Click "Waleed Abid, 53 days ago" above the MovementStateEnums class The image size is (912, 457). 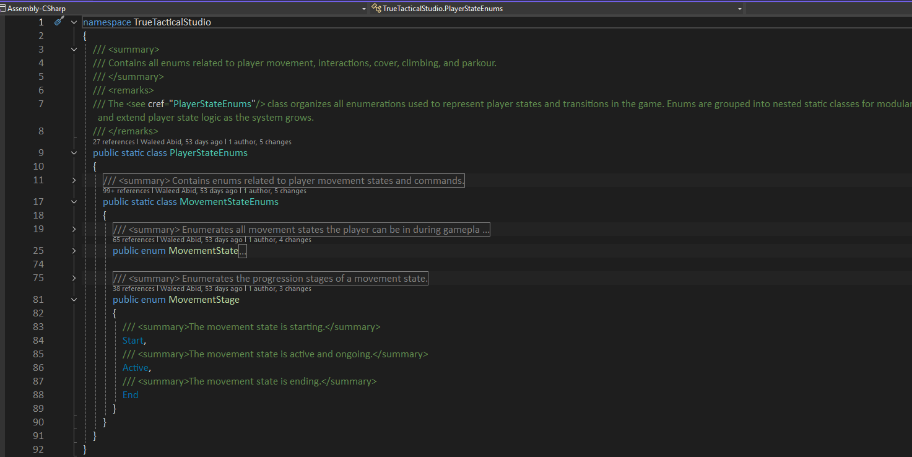coord(196,191)
